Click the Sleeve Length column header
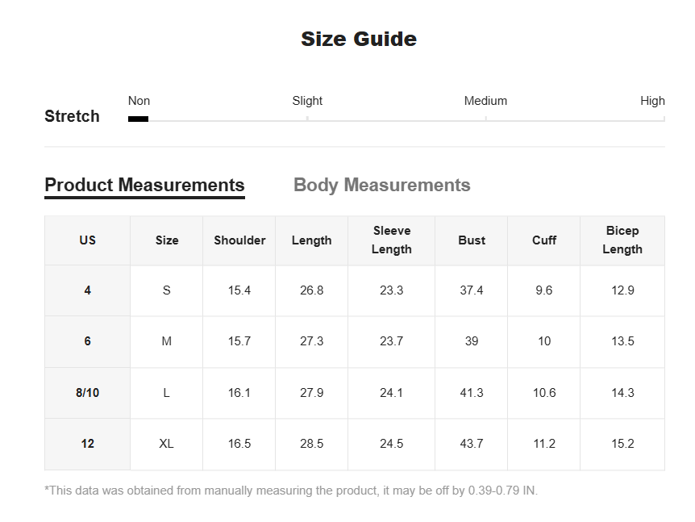The image size is (695, 522). (x=391, y=240)
